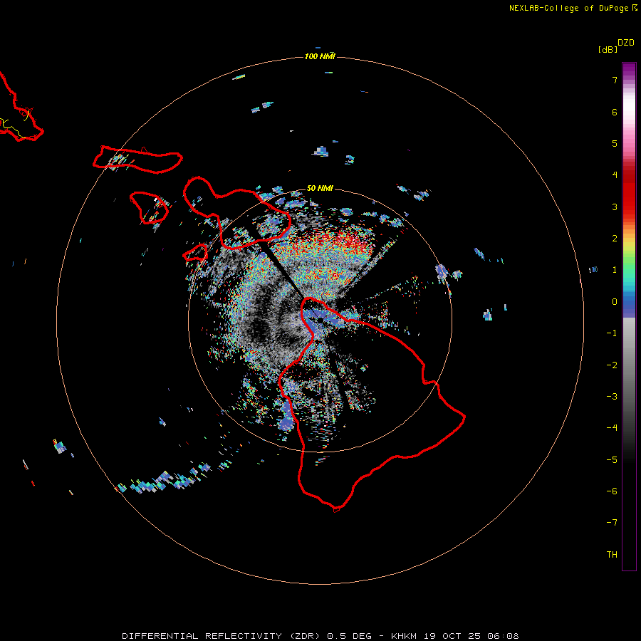
Task: Click the 6 value on color scale
Action: click(615, 112)
